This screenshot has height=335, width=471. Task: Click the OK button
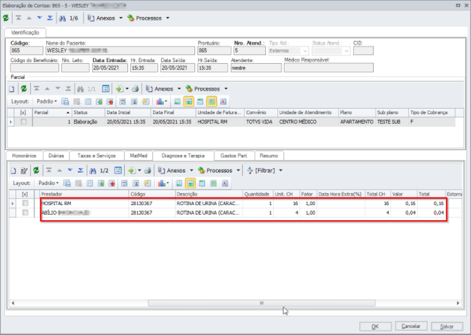pyautogui.click(x=376, y=326)
